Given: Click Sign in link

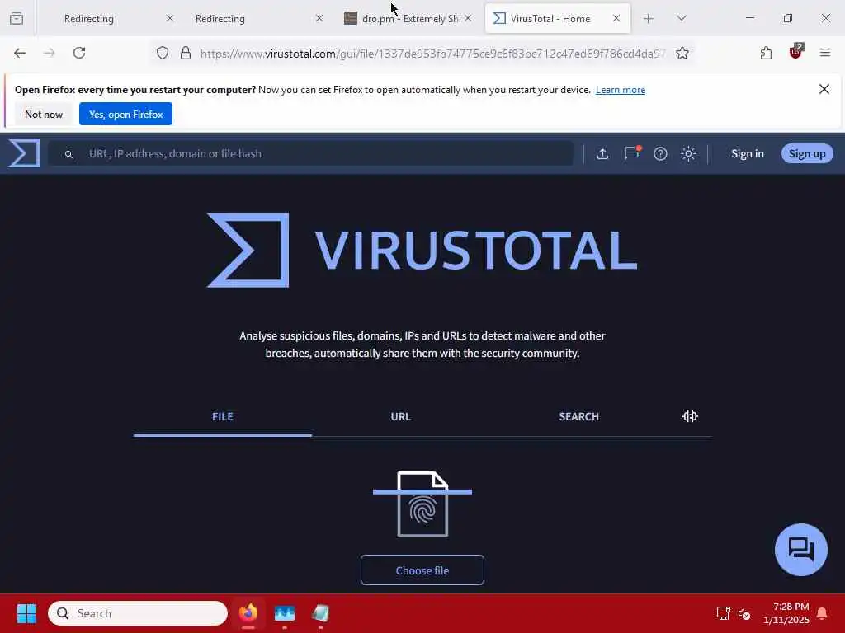Looking at the screenshot, I should 748,154.
